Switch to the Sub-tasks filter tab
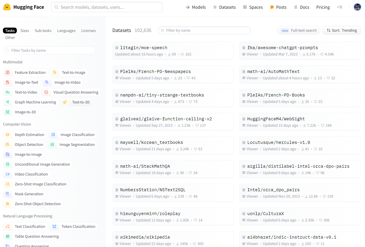The height and width of the screenshot is (247, 365). coord(43,31)
